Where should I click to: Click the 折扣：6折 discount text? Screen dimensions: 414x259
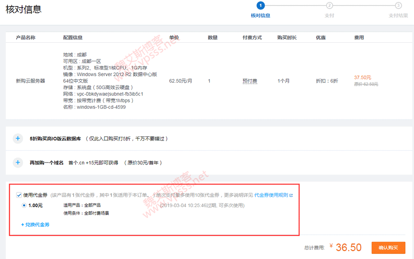[x=327, y=81]
